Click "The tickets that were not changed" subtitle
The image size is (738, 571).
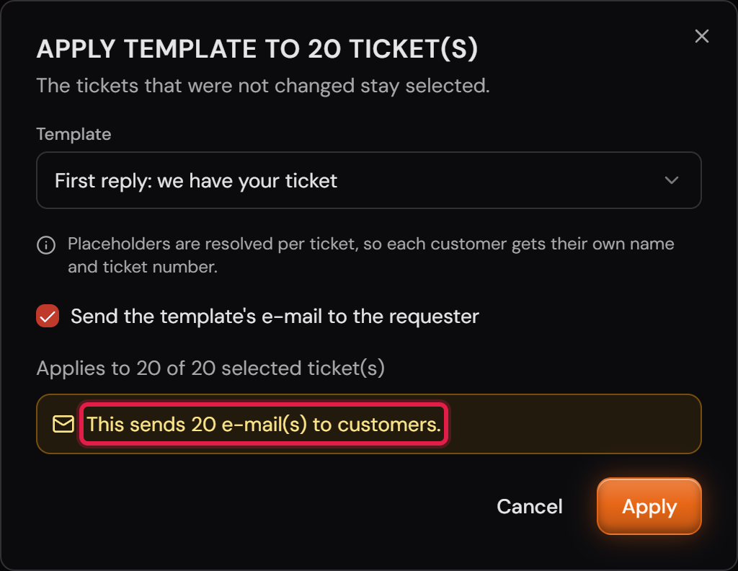coord(263,86)
